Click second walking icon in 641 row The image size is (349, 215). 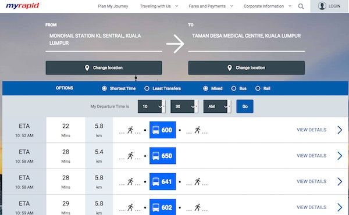[x=197, y=181]
